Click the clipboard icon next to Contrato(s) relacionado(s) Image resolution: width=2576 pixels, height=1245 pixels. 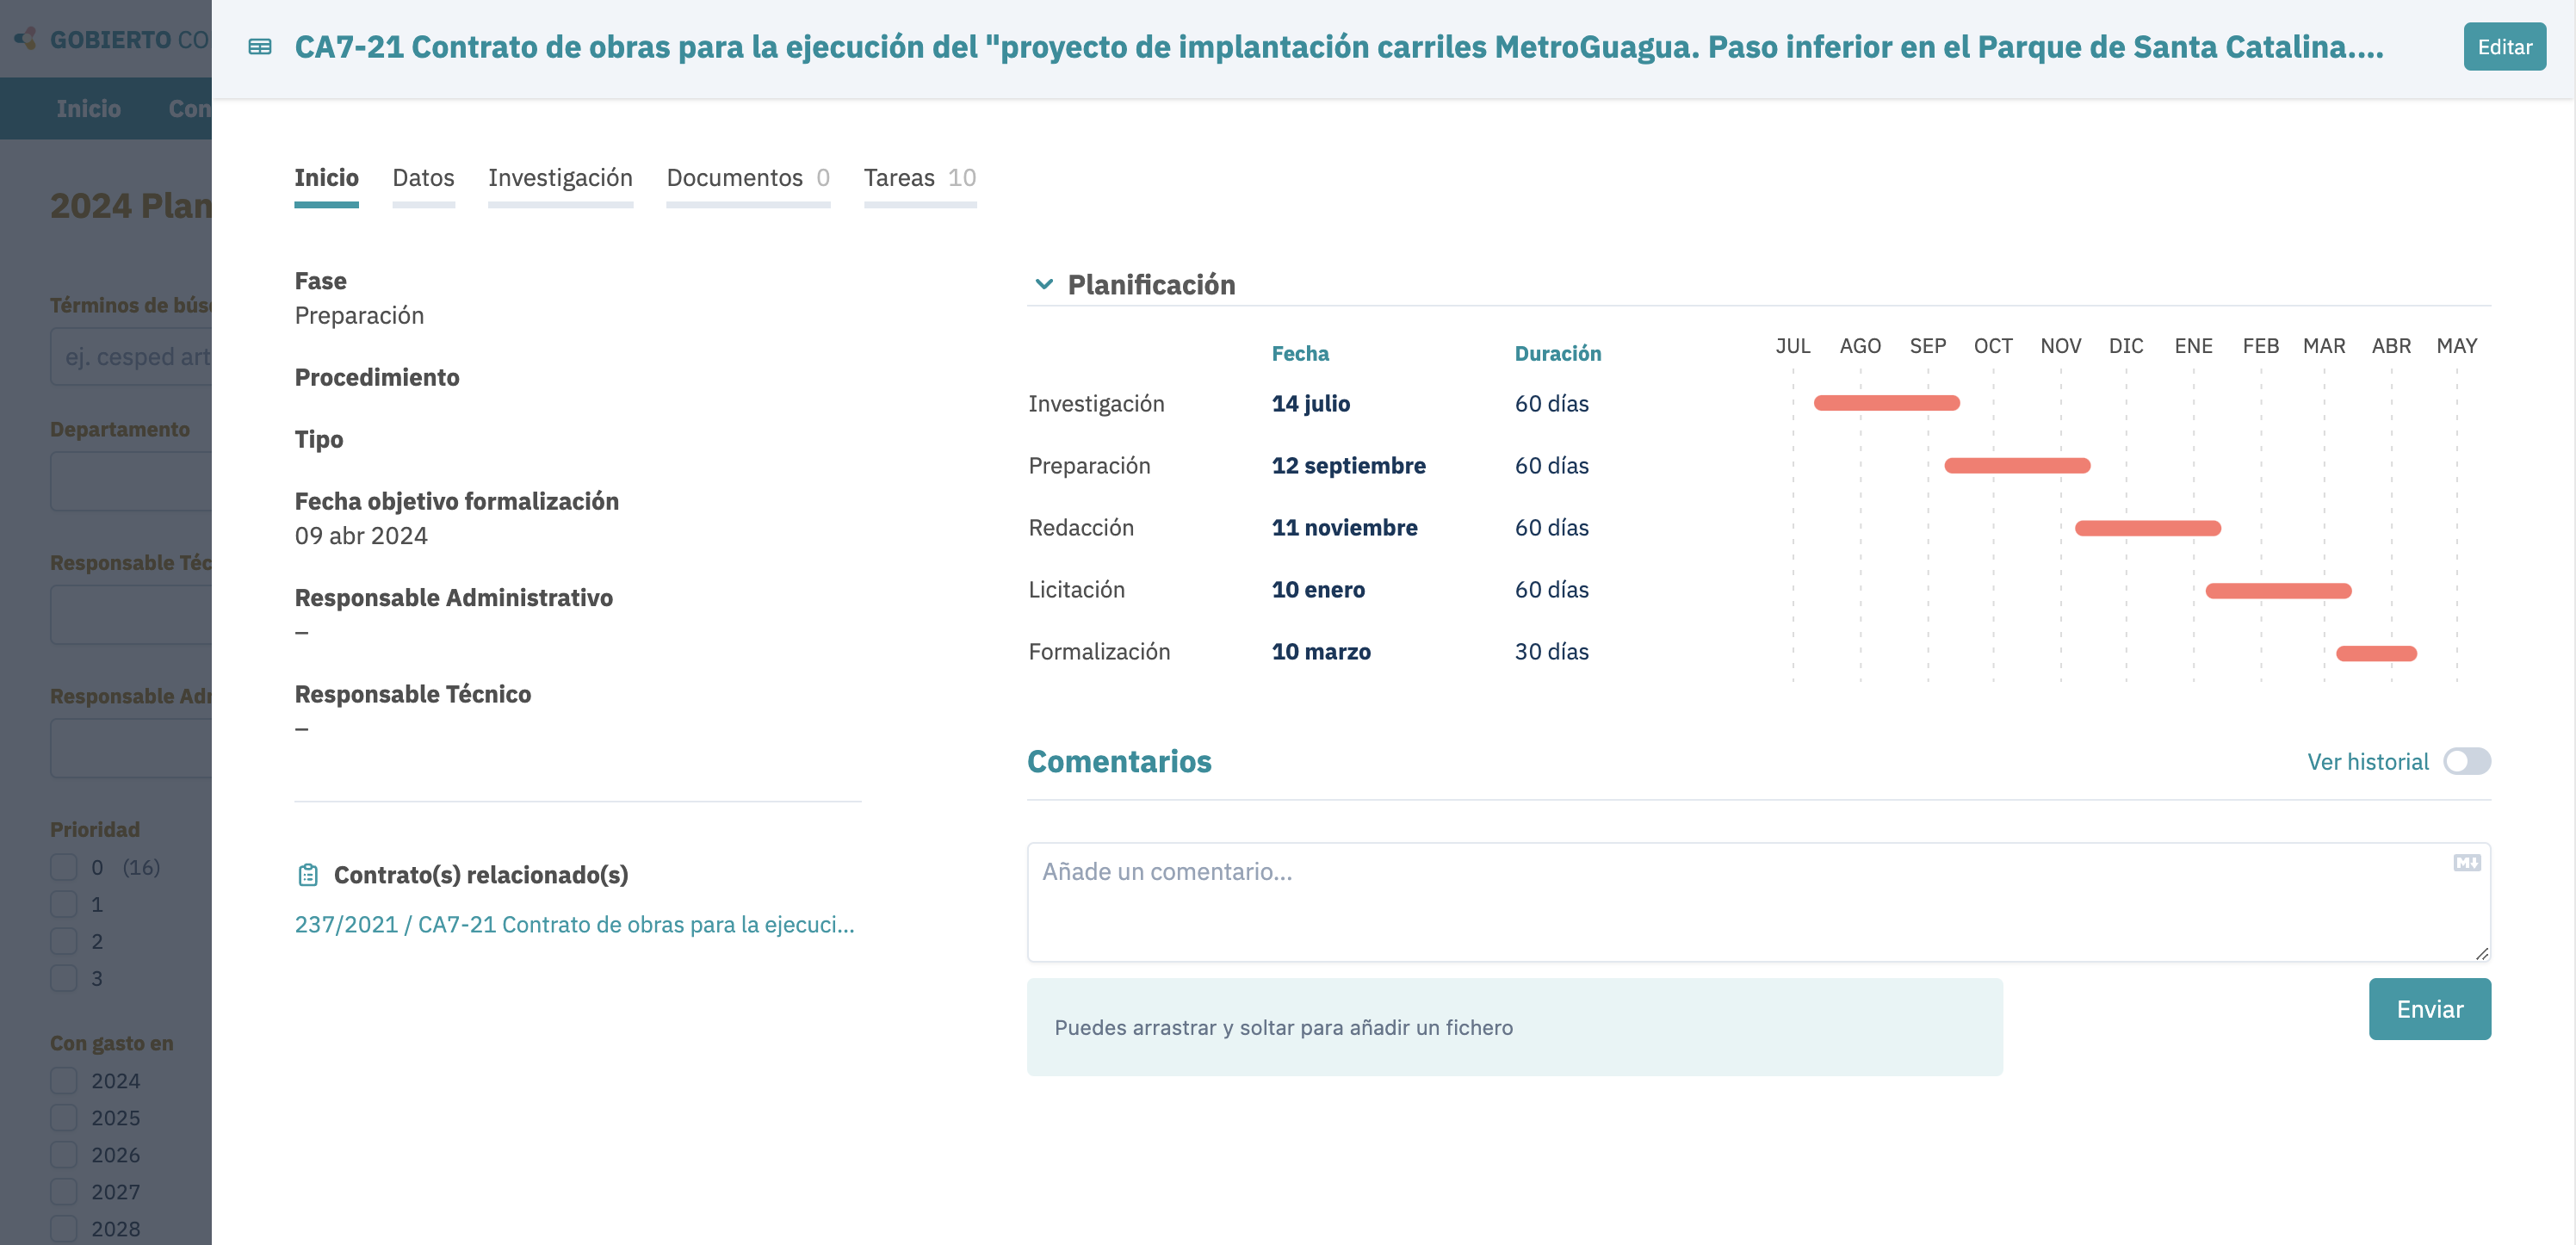[x=308, y=875]
